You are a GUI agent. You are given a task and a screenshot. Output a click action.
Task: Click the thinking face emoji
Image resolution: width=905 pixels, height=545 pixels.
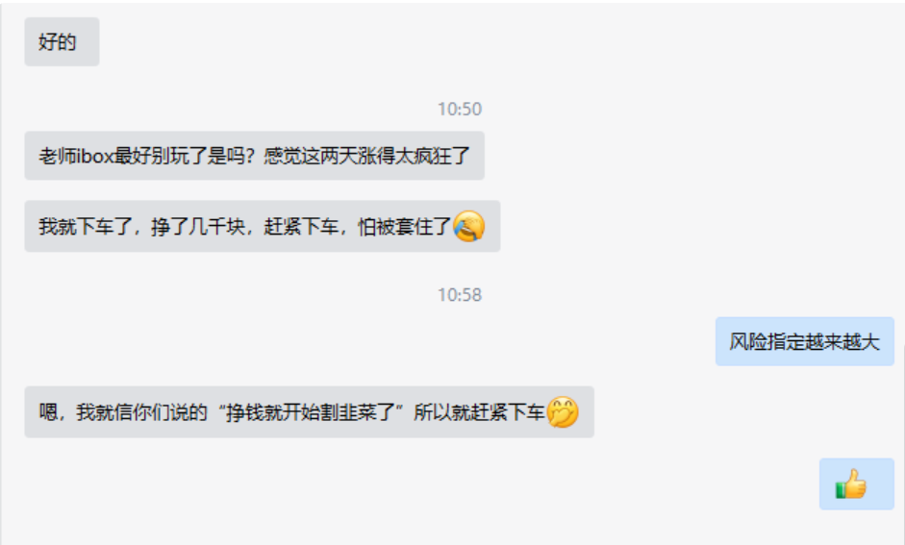point(563,411)
